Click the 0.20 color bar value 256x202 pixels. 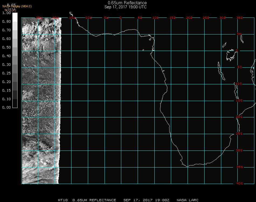tap(6, 82)
